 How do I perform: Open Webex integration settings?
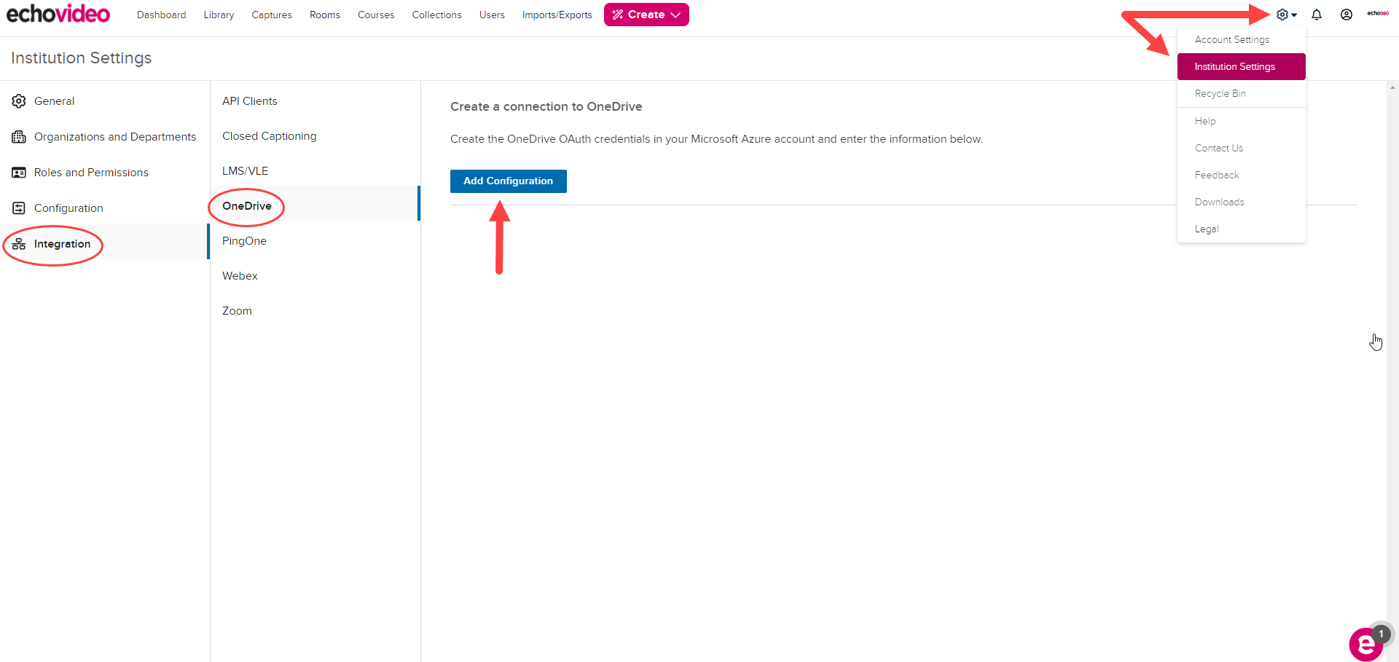[316, 276]
